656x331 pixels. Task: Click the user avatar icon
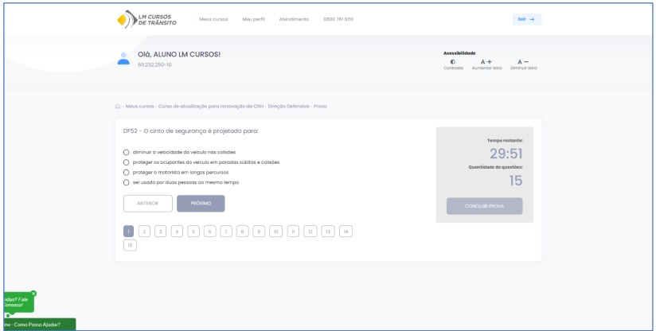coord(123,59)
